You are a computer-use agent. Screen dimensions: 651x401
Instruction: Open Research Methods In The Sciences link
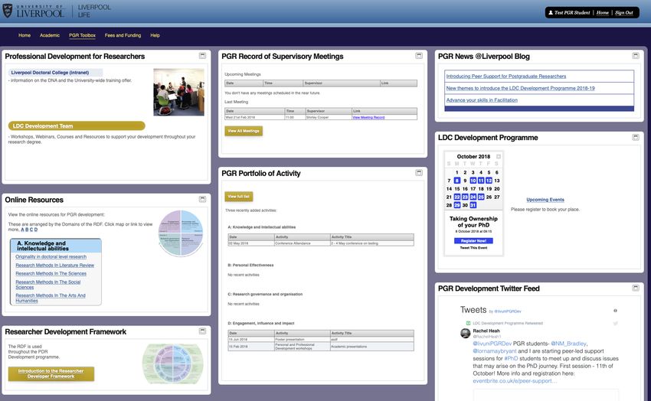coord(51,274)
